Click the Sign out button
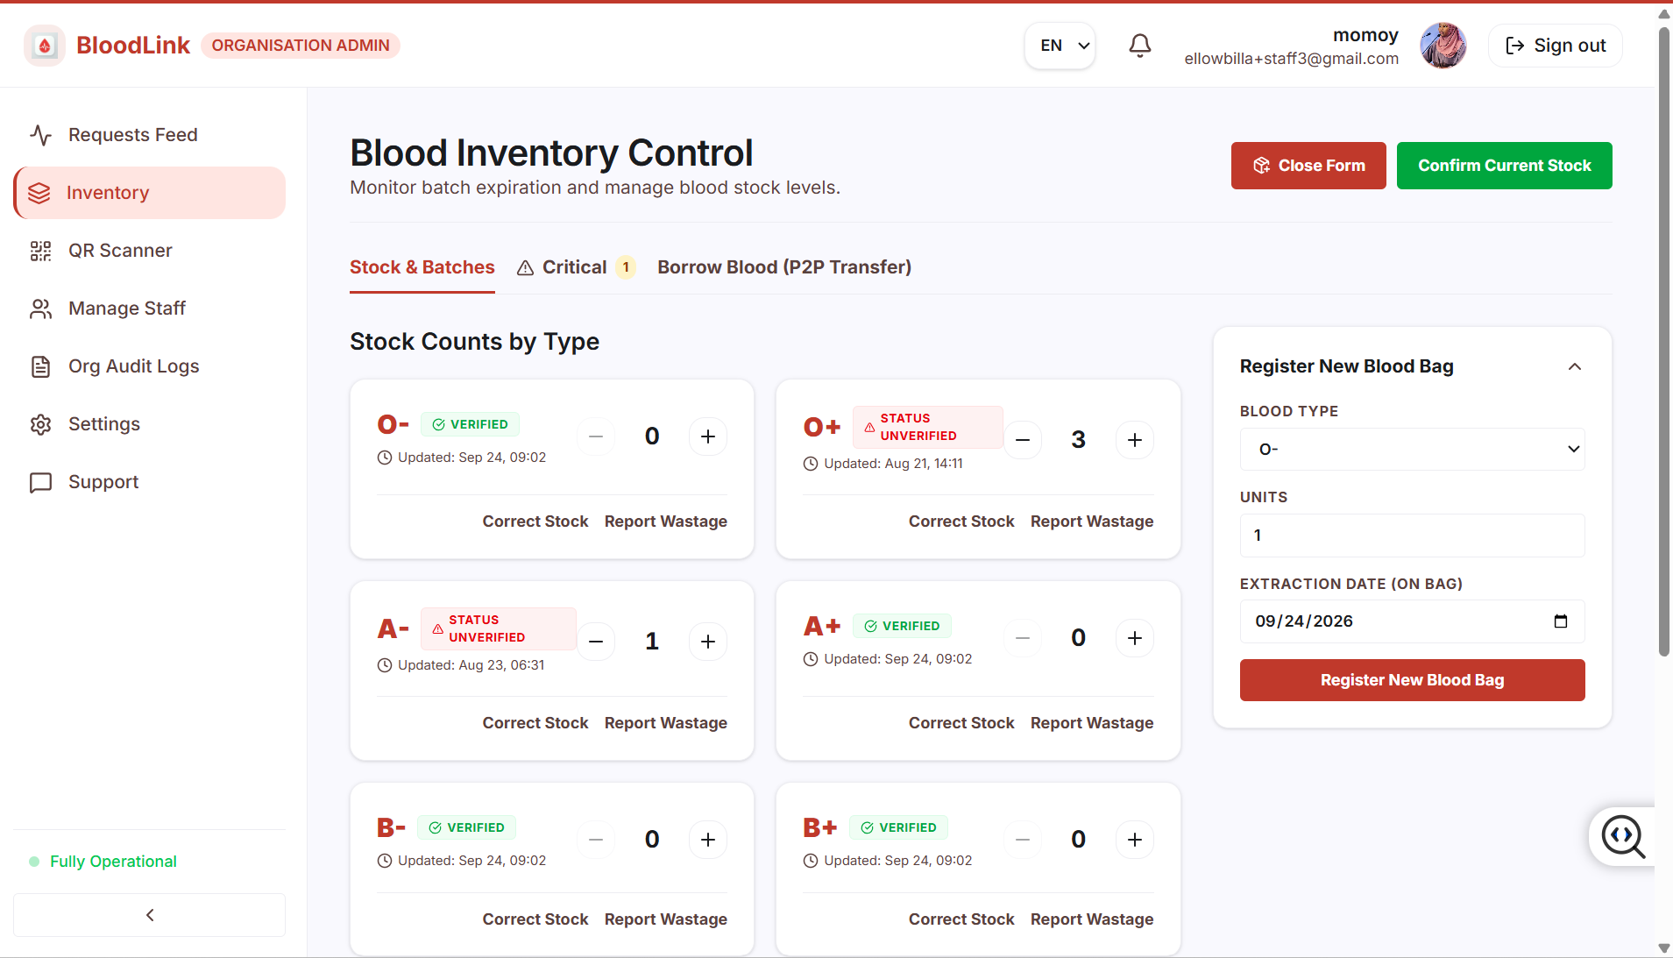The width and height of the screenshot is (1673, 958). [x=1556, y=46]
